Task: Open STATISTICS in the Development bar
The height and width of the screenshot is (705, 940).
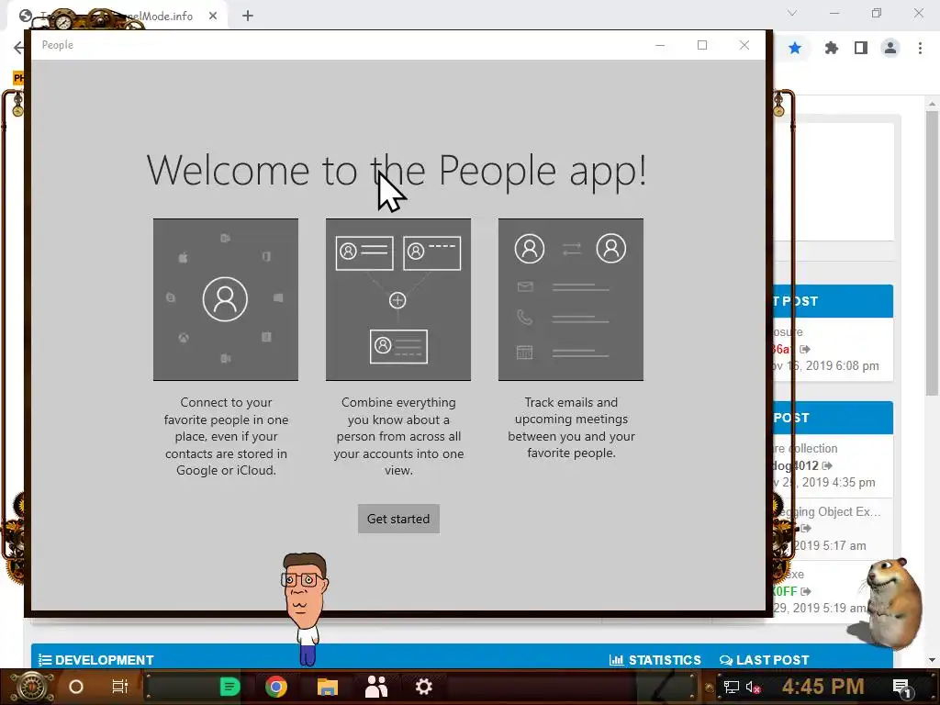Action: tap(655, 660)
